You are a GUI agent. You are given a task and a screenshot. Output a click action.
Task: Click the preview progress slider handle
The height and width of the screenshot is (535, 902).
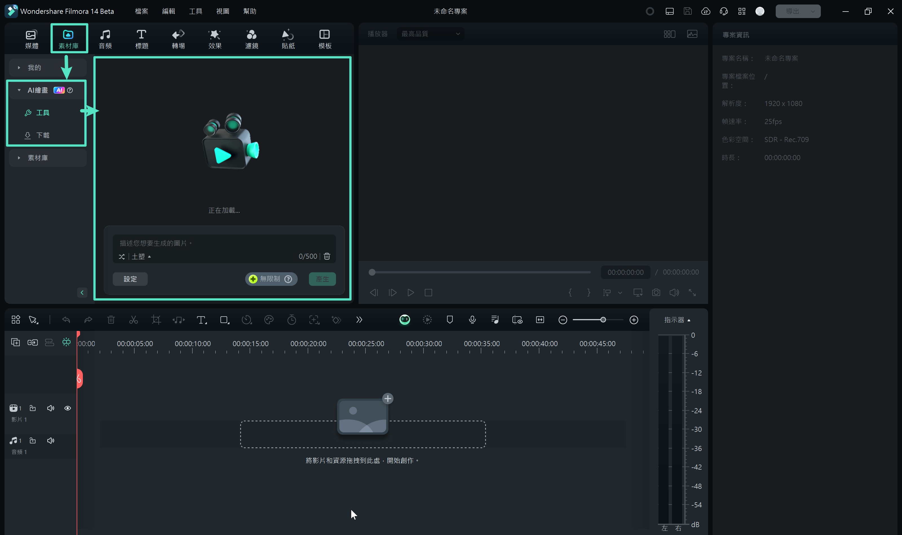coord(372,273)
